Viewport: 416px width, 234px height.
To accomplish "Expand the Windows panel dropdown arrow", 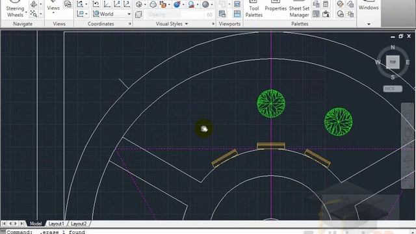I will (369, 24).
